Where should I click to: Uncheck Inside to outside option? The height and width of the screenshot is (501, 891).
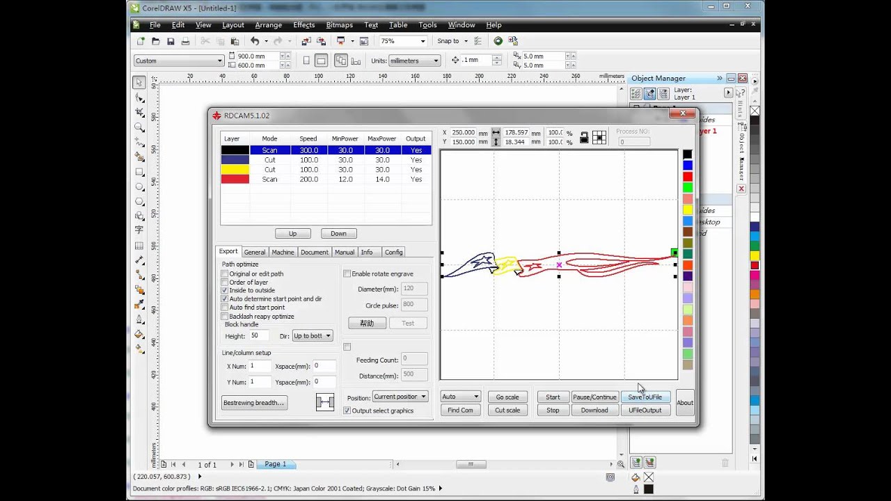(225, 290)
